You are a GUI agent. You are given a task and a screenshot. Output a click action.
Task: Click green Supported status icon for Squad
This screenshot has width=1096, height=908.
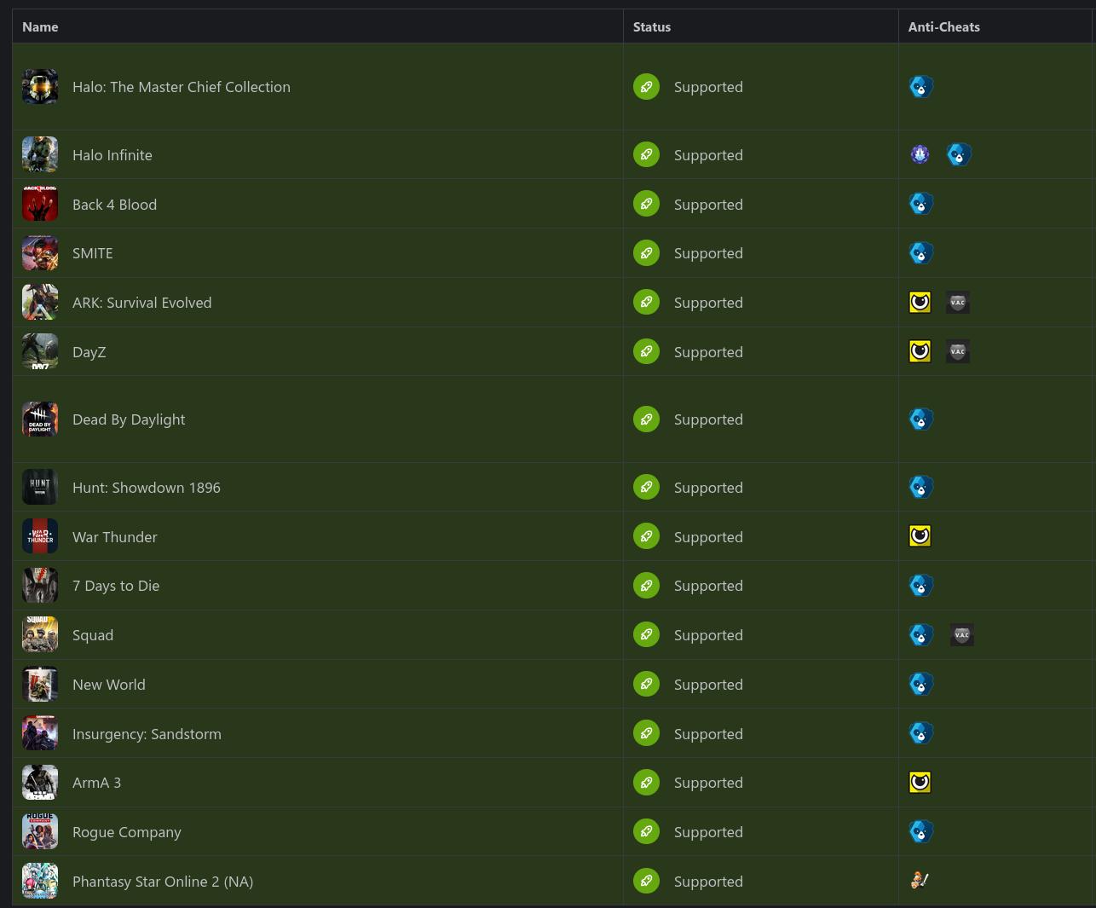(x=646, y=635)
